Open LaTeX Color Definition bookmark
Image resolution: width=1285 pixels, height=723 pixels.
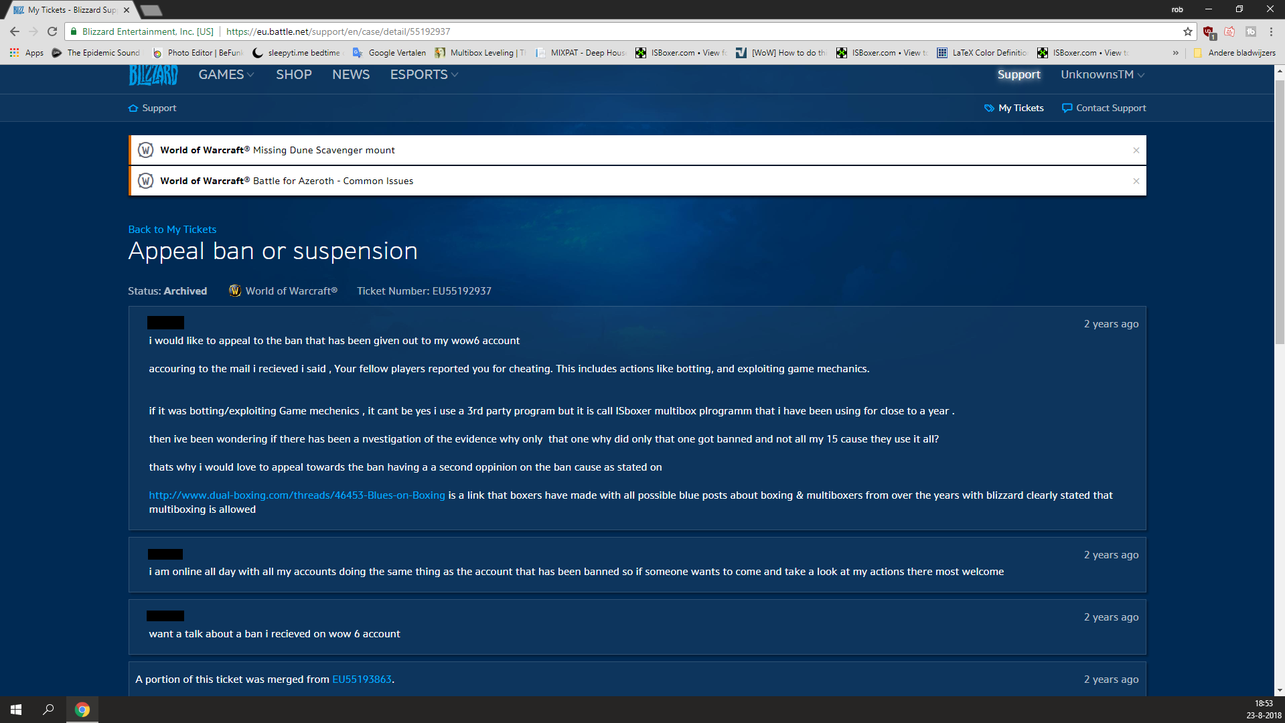[982, 53]
